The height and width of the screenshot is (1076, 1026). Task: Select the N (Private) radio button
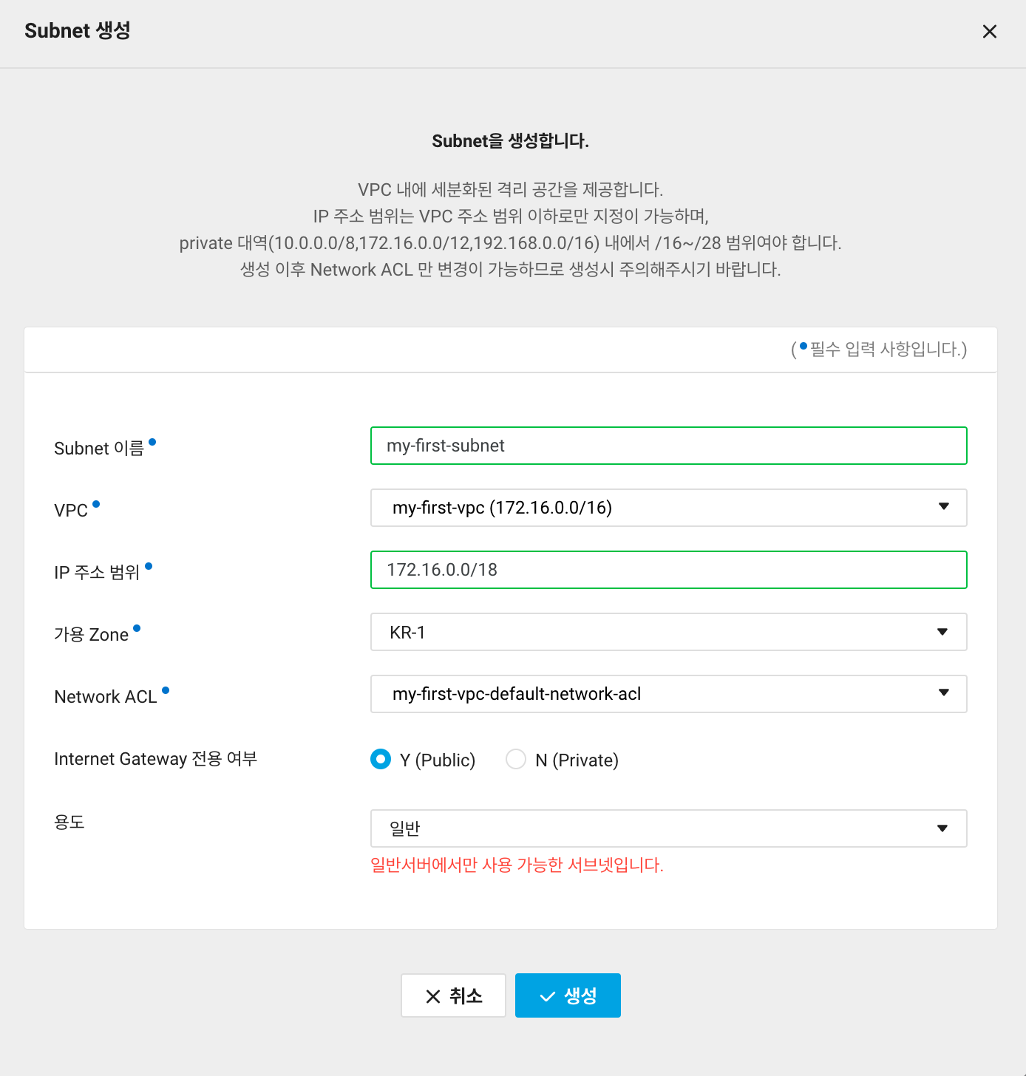(516, 759)
